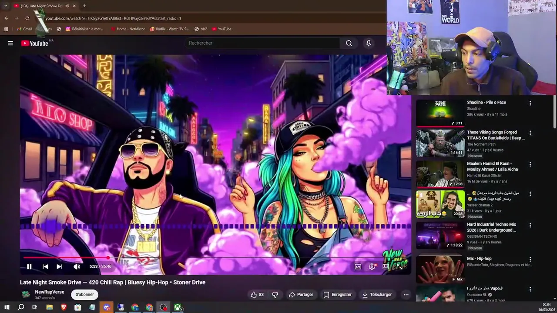The image size is (557, 313).
Task: Open Hard Industrial Techno Mix 2026 title
Action: [x=491, y=227]
